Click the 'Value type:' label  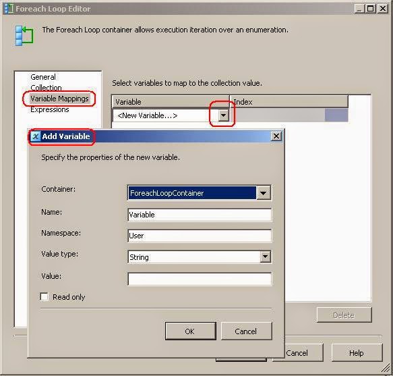tap(59, 254)
